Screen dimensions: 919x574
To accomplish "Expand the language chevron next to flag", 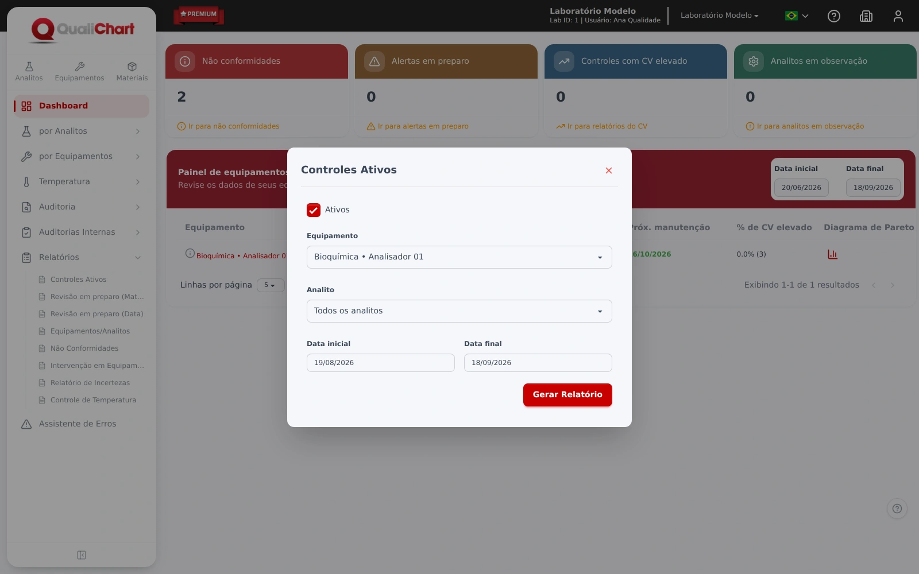I will (805, 16).
